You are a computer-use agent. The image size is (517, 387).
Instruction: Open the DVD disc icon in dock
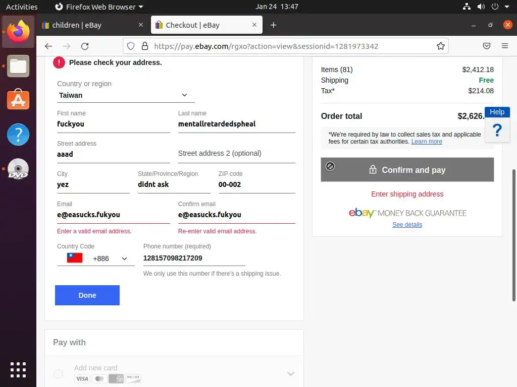point(18,168)
